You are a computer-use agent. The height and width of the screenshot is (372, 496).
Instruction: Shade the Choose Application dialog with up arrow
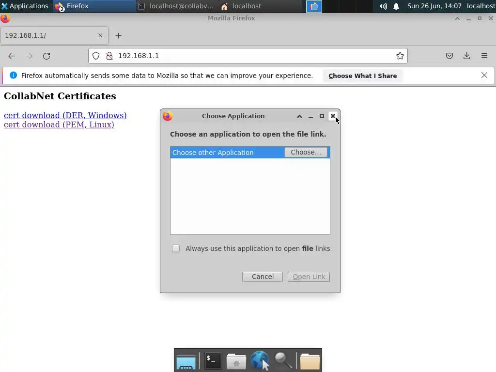click(299, 116)
